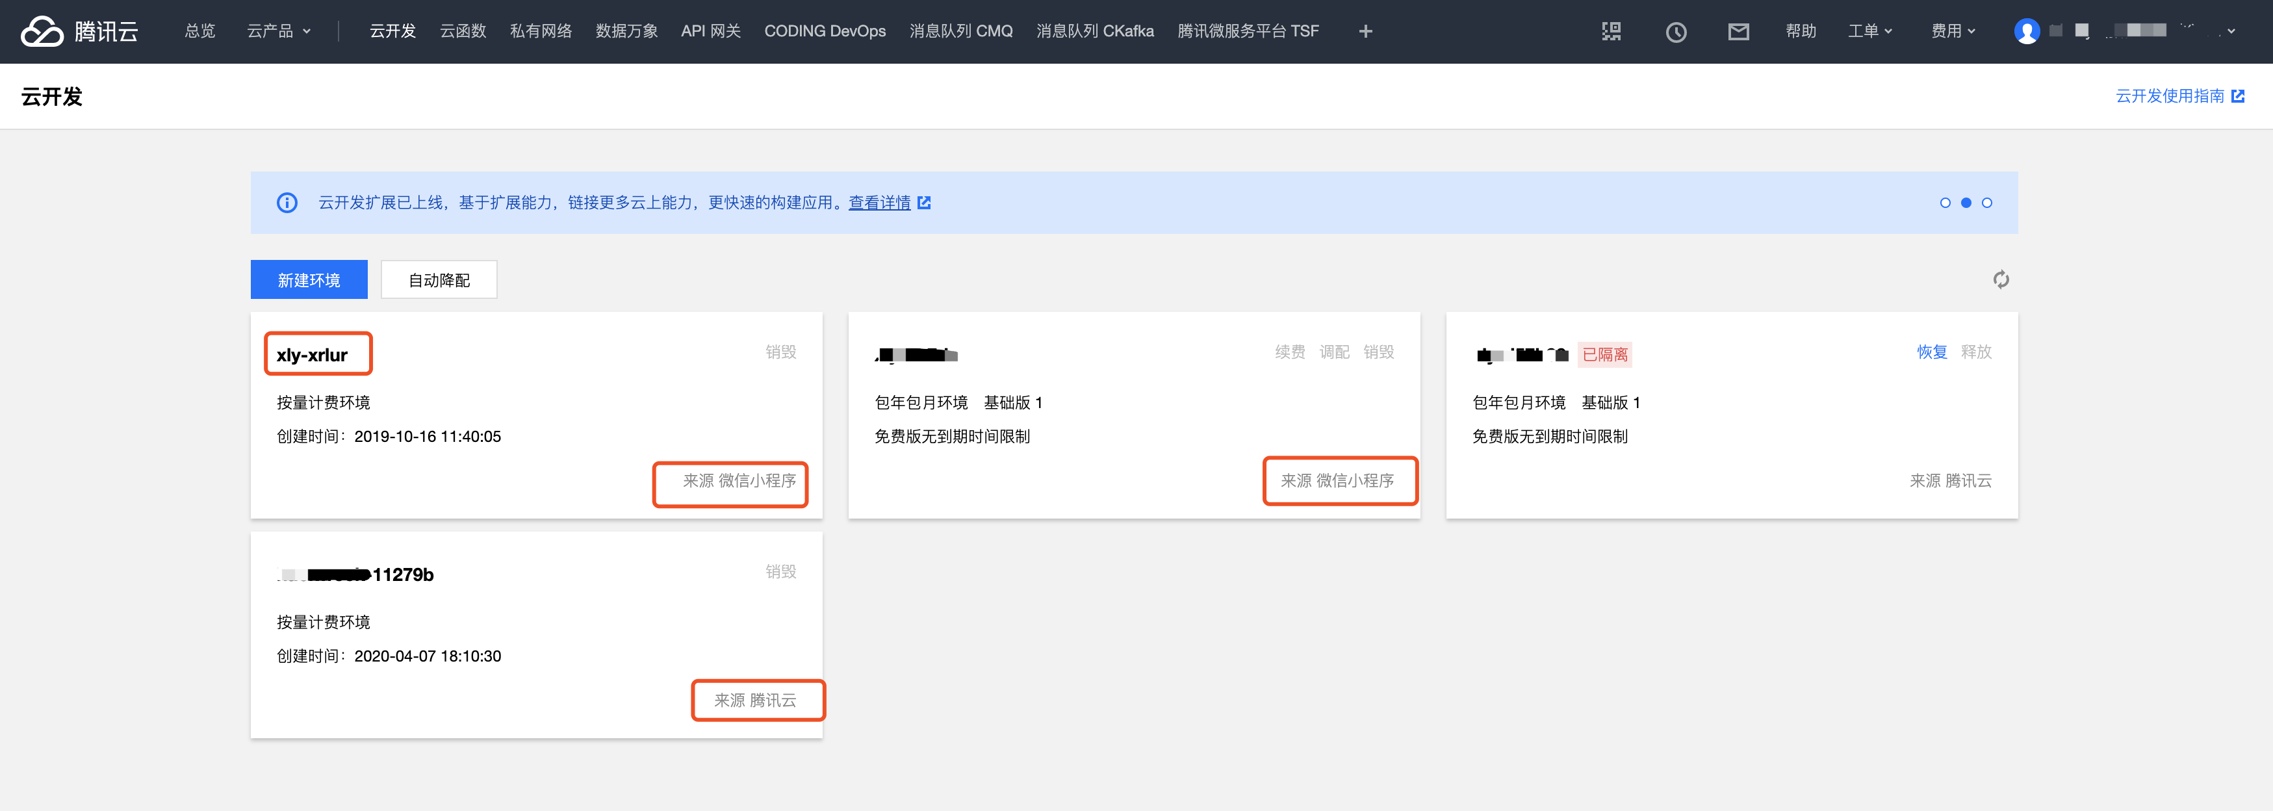Click 来源 腾讯云 on isolated card

1950,481
